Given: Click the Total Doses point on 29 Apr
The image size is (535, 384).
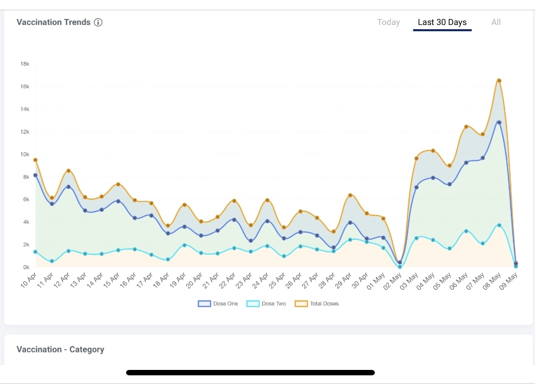Looking at the screenshot, I should [x=351, y=195].
